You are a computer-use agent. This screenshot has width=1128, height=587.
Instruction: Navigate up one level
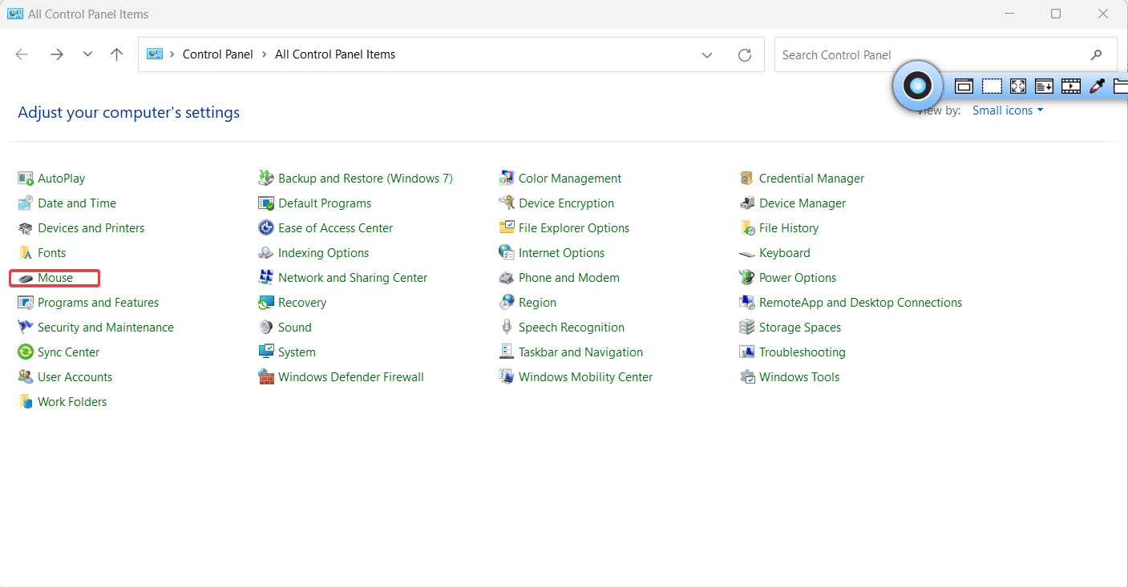point(115,54)
